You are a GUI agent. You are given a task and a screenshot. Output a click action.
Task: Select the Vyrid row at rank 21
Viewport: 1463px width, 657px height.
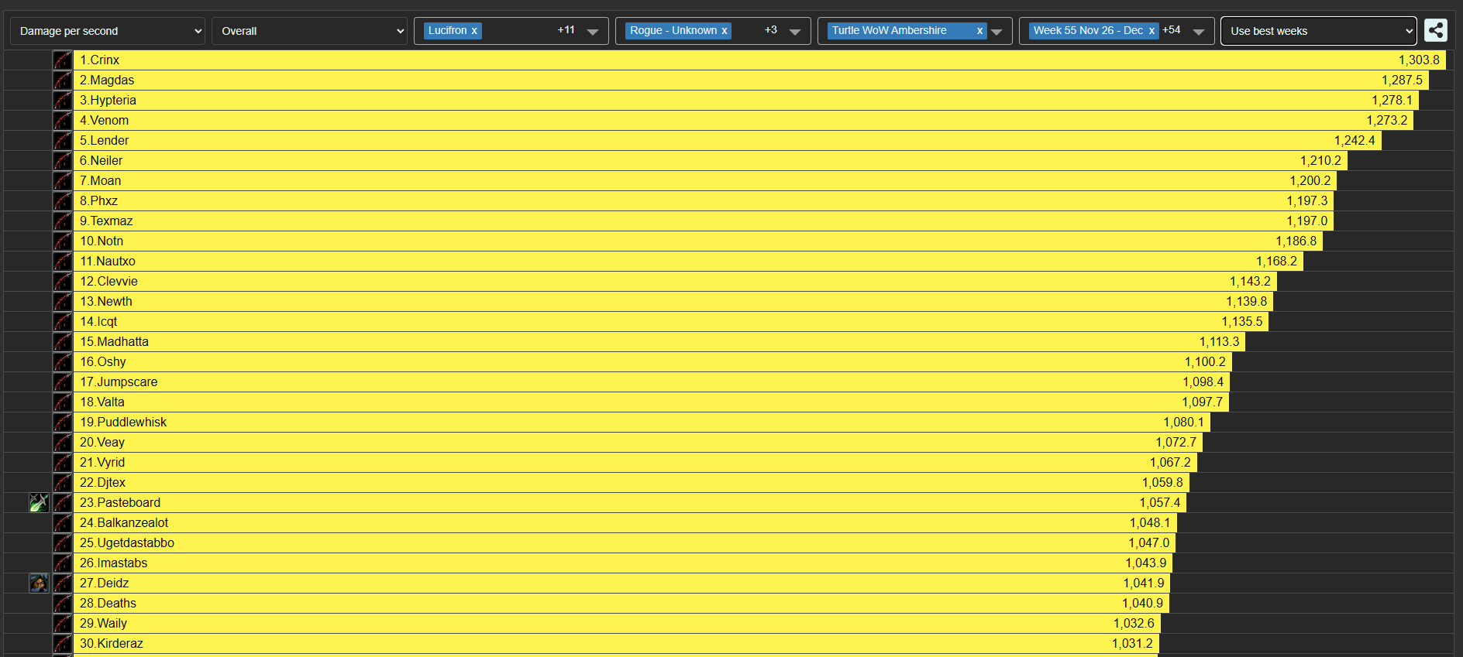[x=635, y=462]
